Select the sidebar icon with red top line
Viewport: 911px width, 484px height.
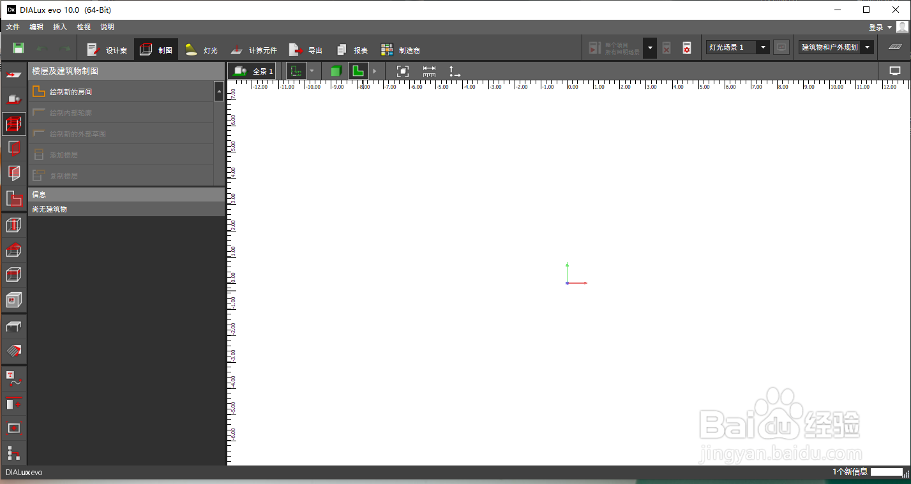point(14,403)
